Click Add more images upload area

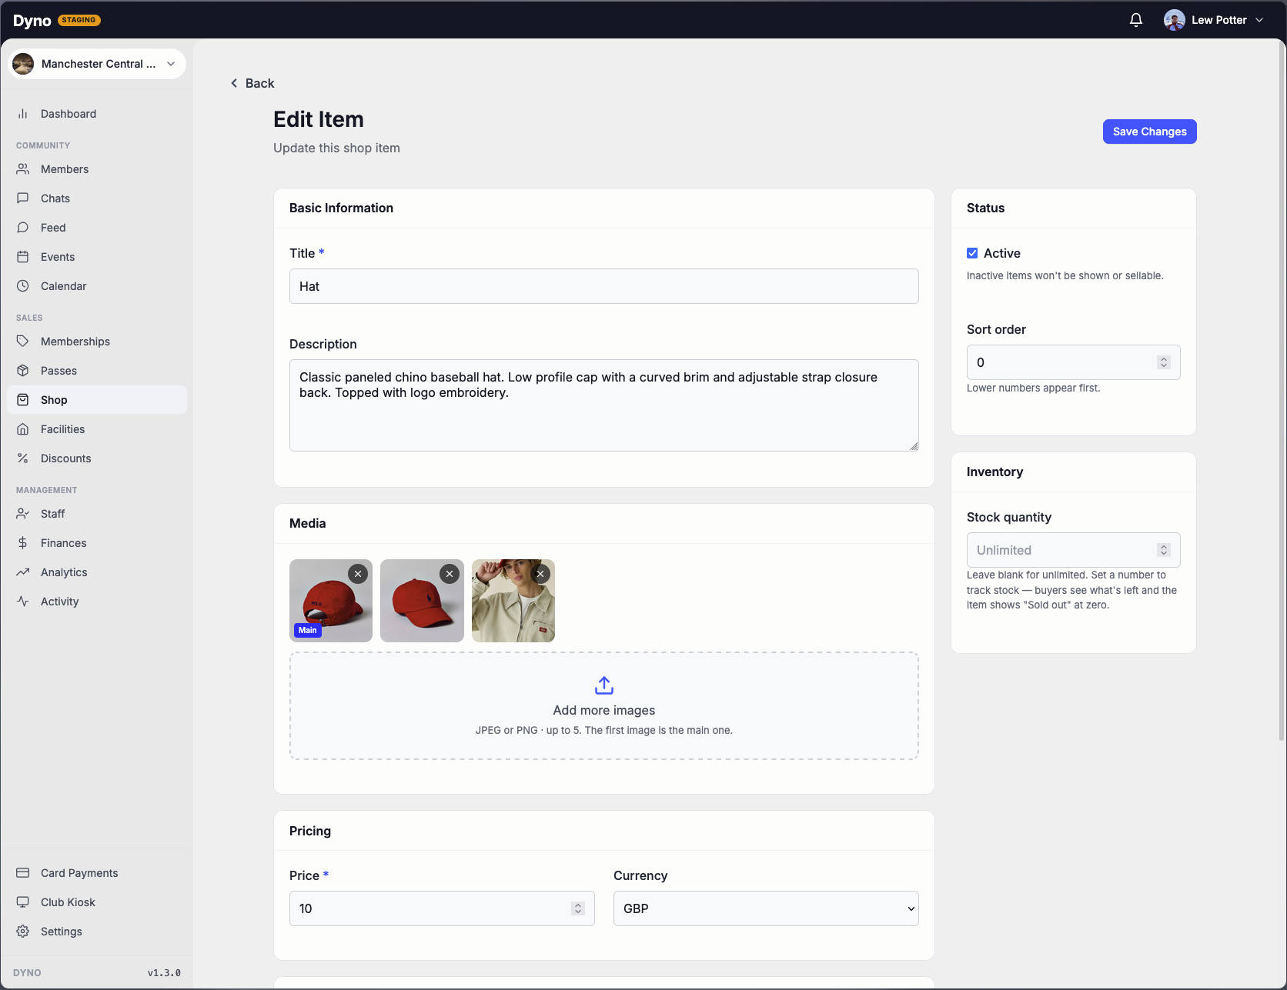pyautogui.click(x=604, y=706)
